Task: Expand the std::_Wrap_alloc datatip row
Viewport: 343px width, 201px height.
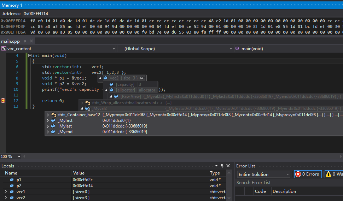Action: [82, 103]
